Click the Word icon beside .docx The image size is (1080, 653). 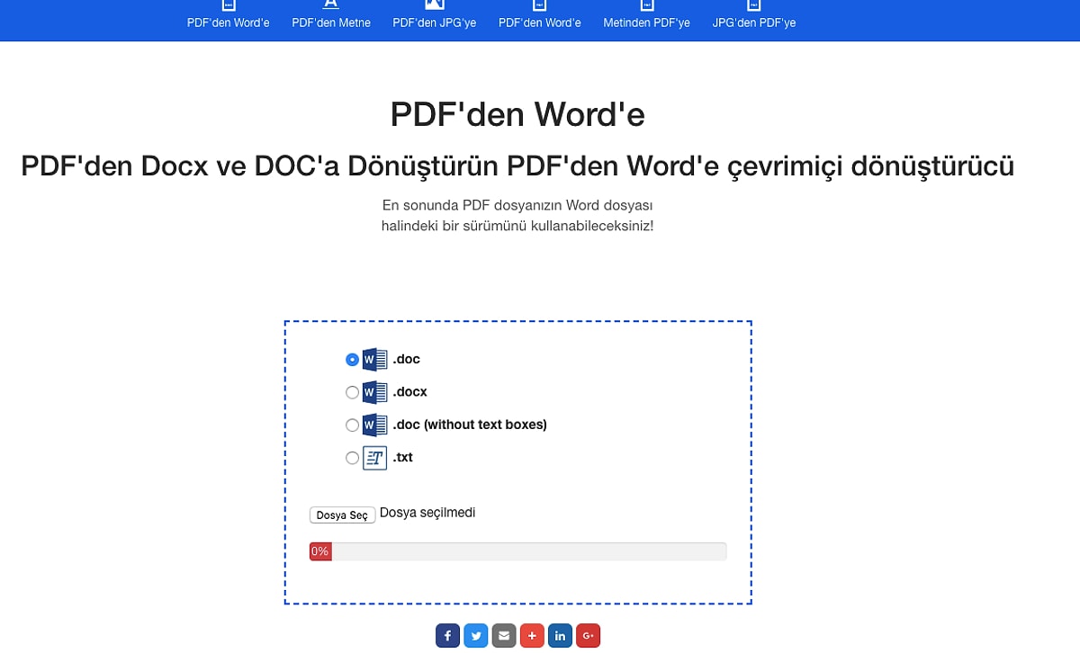click(374, 392)
